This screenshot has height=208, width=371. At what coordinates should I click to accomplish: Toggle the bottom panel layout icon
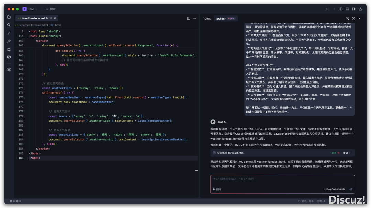pyautogui.click(x=347, y=9)
